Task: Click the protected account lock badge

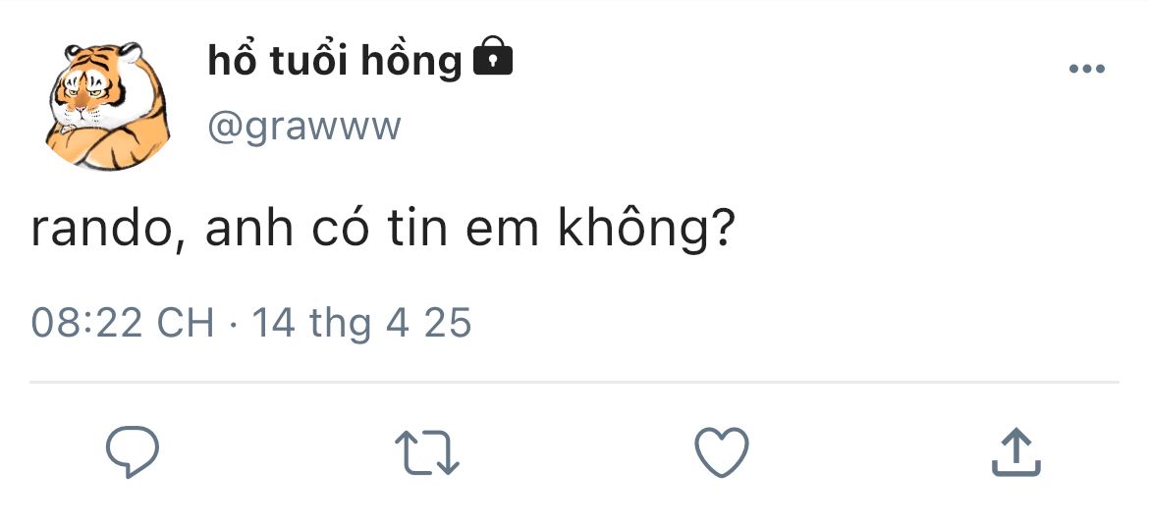Action: 493,56
